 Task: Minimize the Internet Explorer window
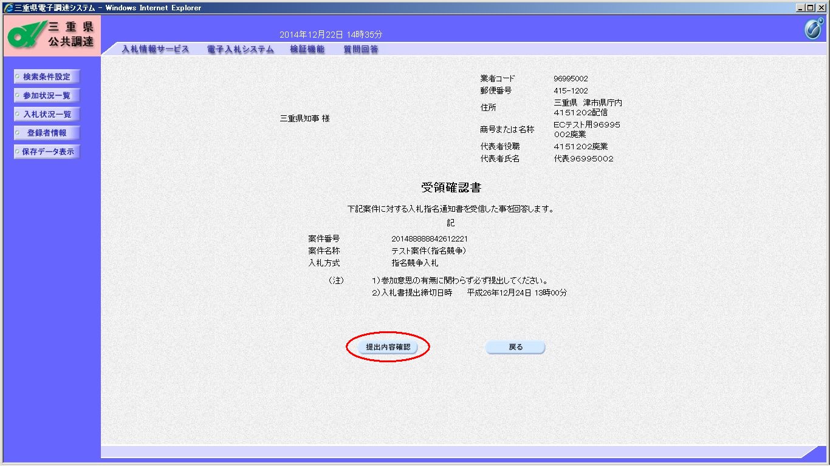click(x=801, y=8)
